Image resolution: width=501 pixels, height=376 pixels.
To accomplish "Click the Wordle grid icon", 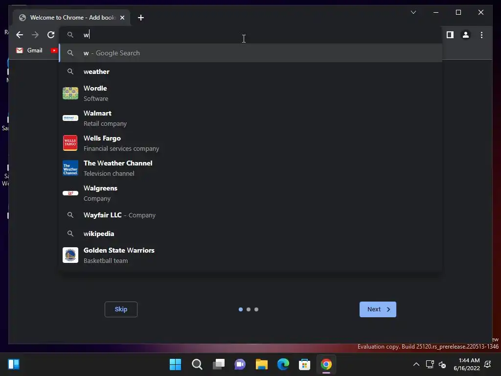I will pos(70,94).
